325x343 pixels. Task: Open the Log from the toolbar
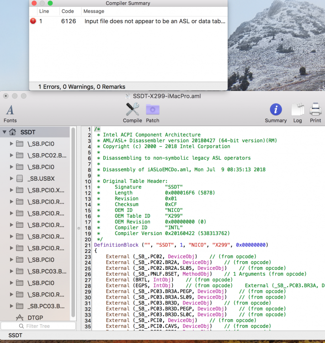coord(298,113)
